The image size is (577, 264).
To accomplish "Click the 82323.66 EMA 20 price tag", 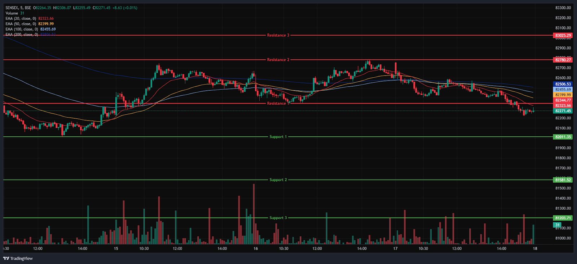I will 563,106.
